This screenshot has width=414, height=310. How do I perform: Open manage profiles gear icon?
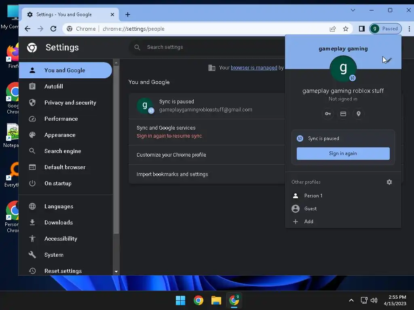pos(389,182)
